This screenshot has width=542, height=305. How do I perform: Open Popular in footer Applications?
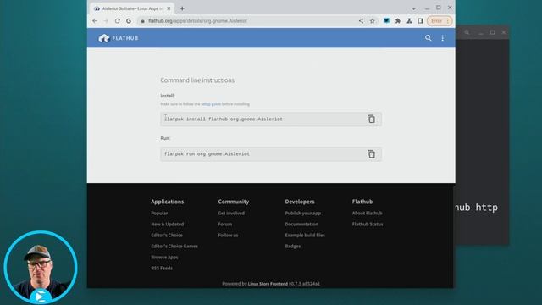click(159, 213)
